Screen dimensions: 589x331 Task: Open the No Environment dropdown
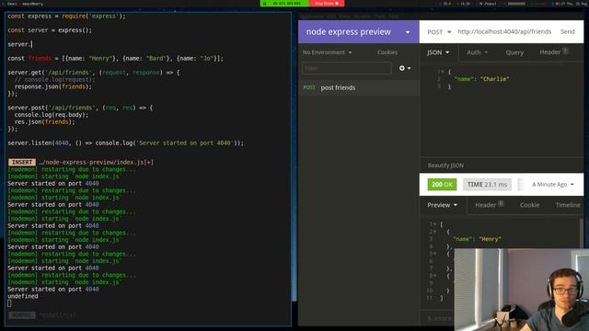point(328,52)
